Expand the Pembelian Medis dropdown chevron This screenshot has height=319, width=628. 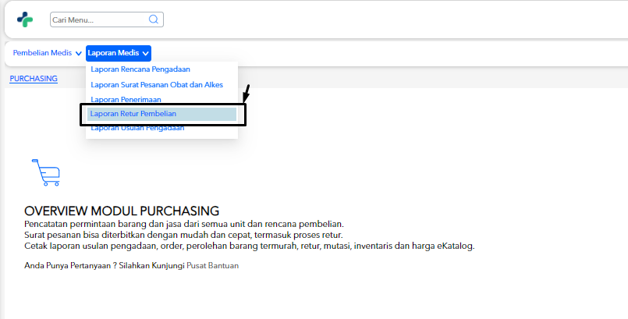(x=79, y=53)
